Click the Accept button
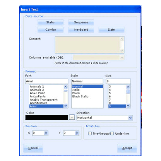 coord(127,148)
